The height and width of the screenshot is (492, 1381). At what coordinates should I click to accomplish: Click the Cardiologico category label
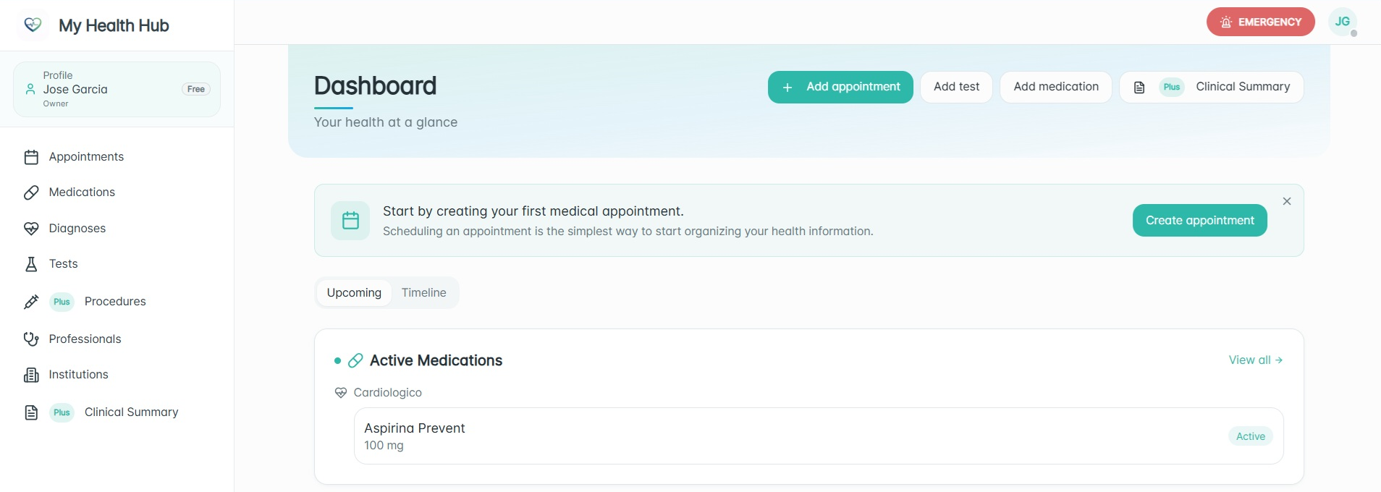387,393
